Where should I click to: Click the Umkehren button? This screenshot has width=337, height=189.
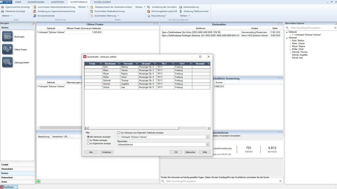point(106,152)
